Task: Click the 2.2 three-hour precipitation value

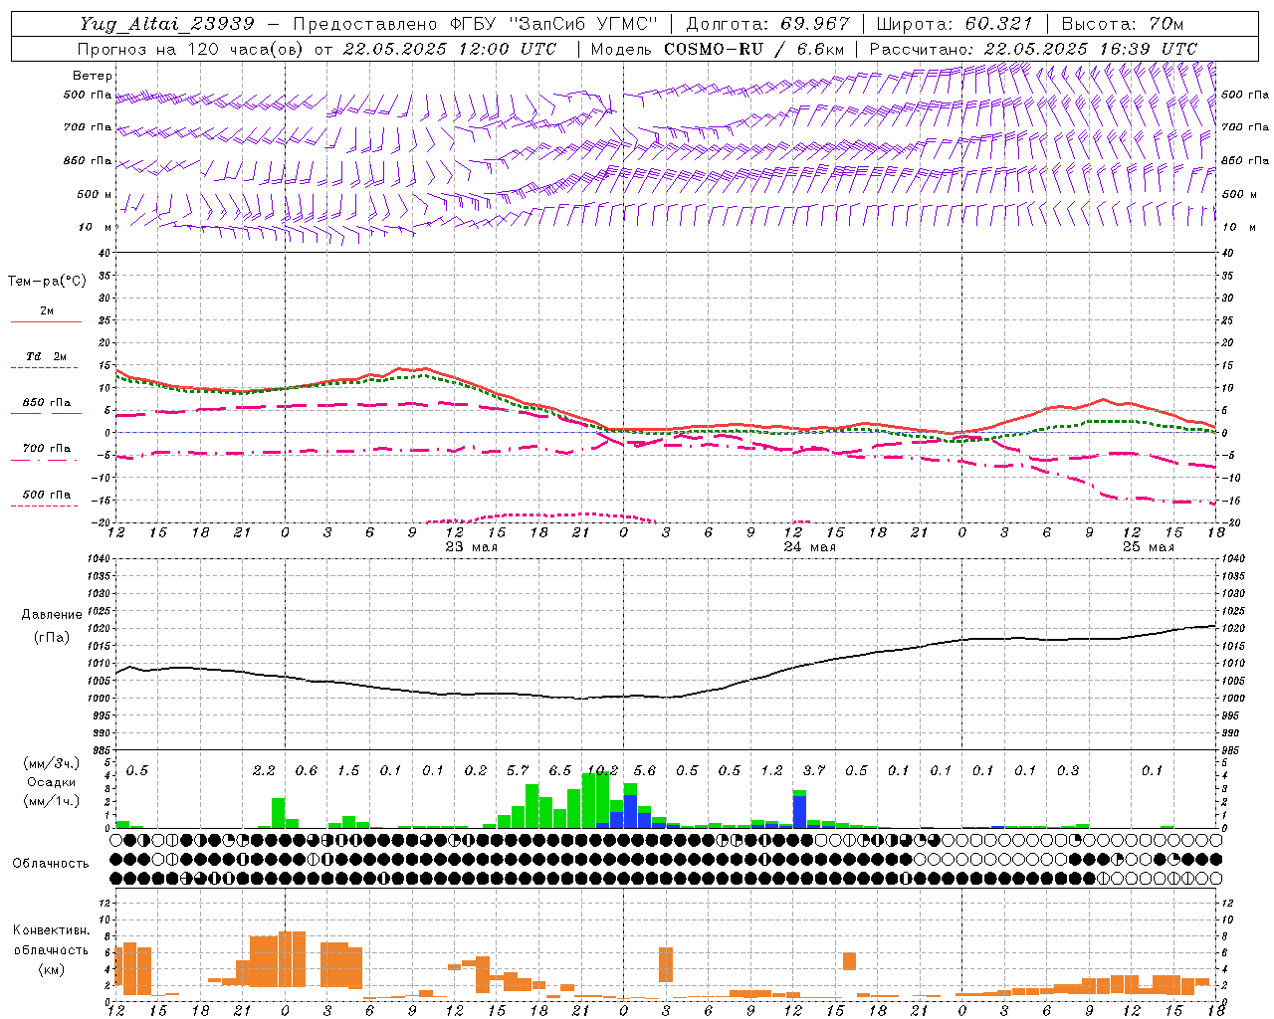Action: point(264,771)
